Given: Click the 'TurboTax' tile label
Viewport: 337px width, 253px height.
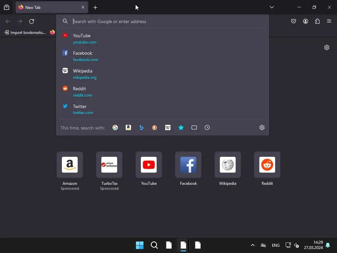Looking at the screenshot, I should (109, 183).
